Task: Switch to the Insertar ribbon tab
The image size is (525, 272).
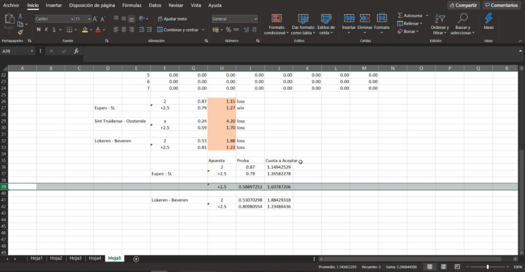Action: 54,5
